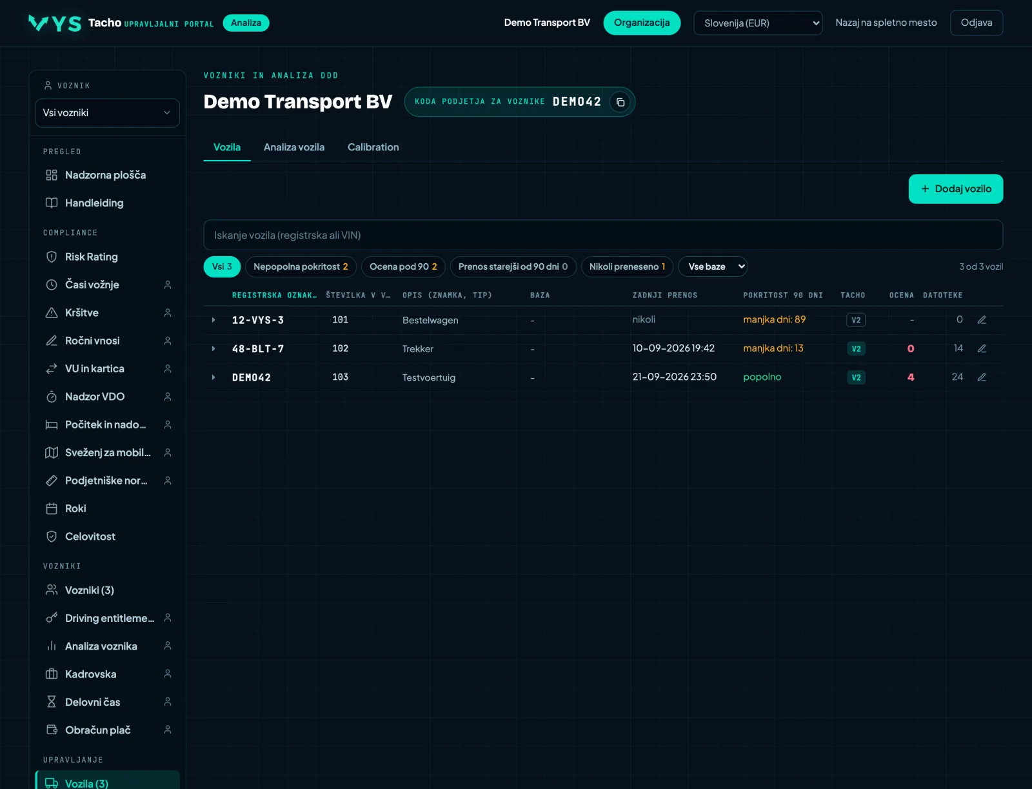Filter by Nikoli preneseno 1

point(627,266)
